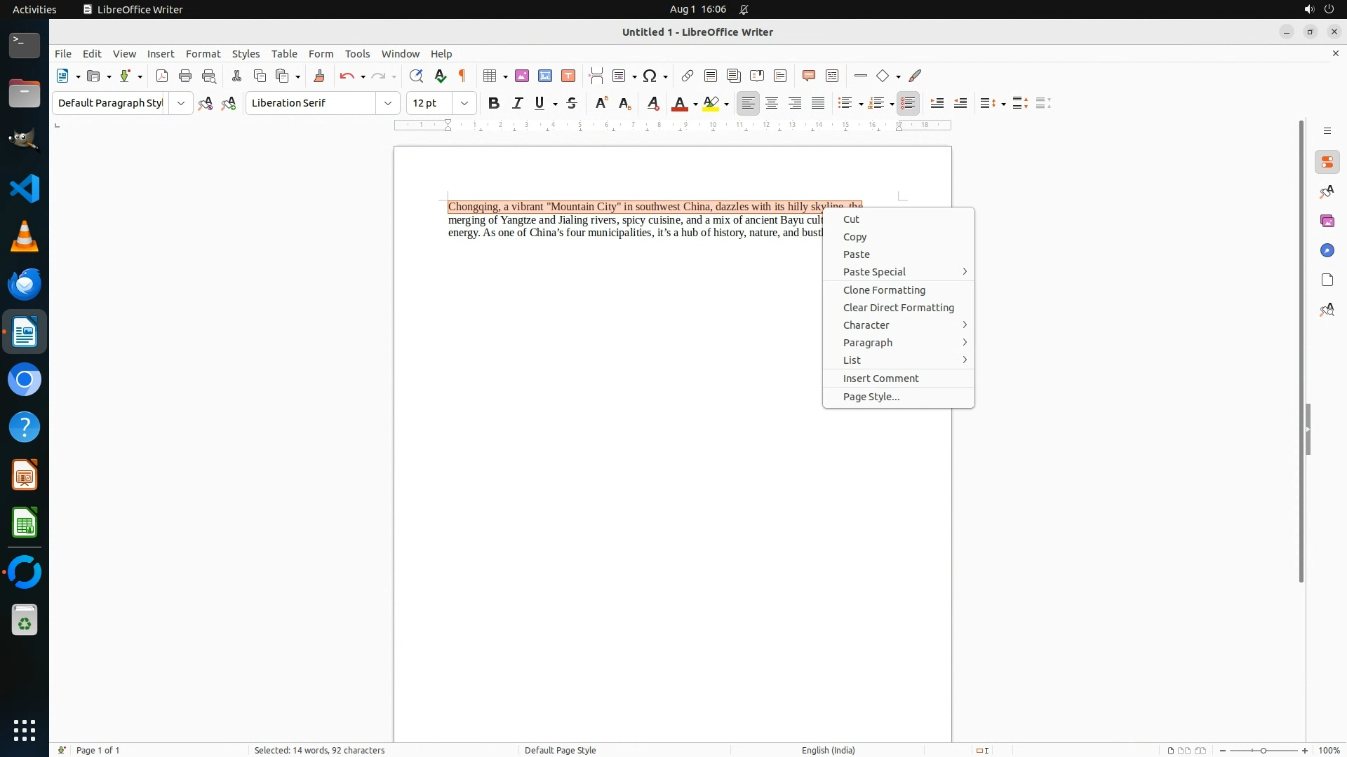This screenshot has width=1347, height=757.
Task: Open LibreOffice Calc from the dock
Action: (25, 524)
